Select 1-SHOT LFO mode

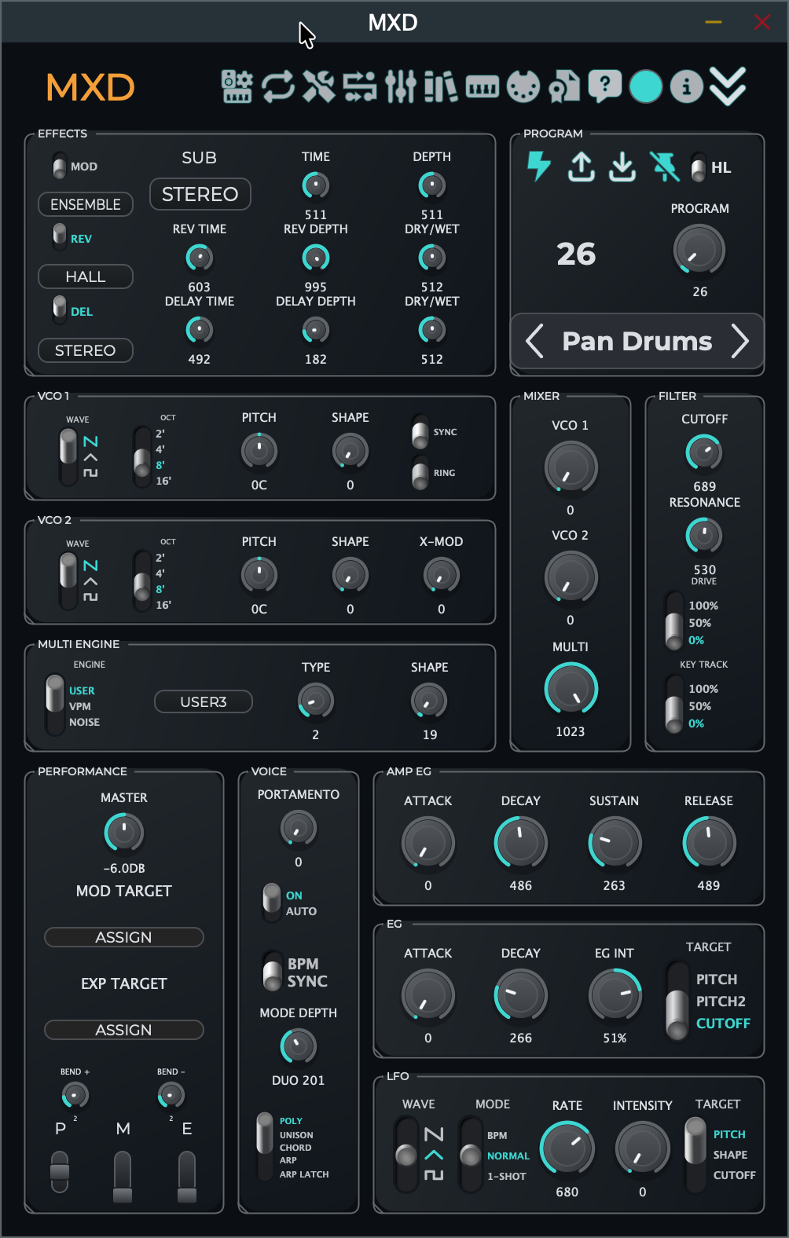coord(506,1176)
